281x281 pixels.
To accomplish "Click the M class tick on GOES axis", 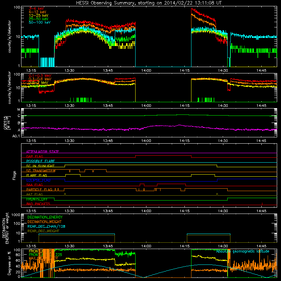I will pyautogui.click(x=19, y=110).
